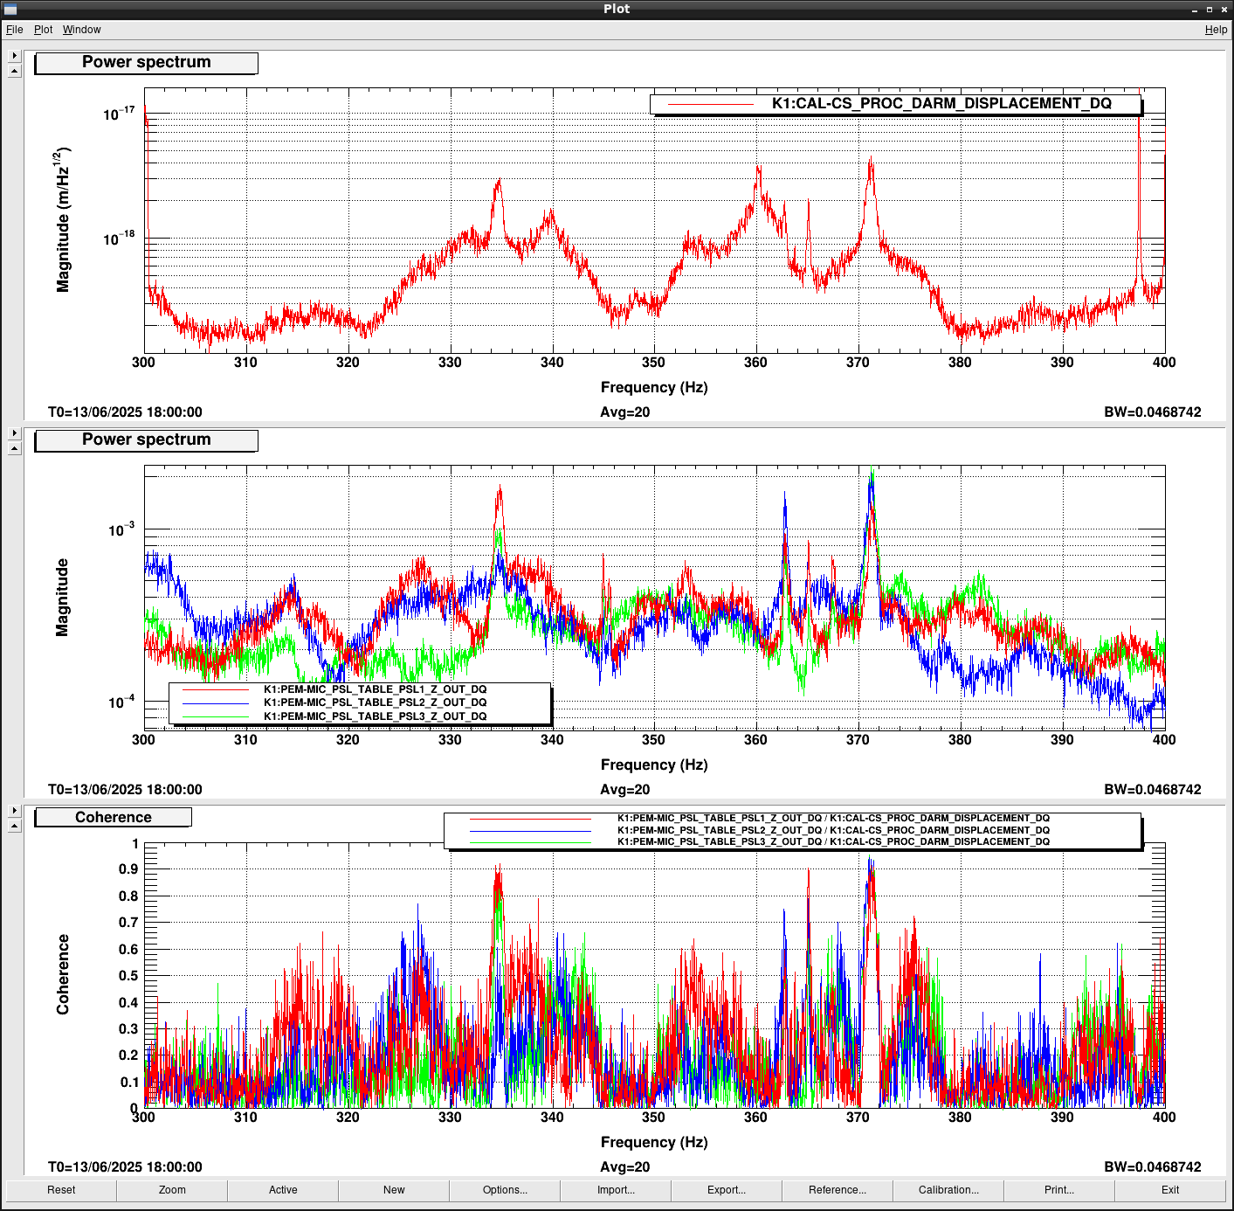Maximize the Plot window
1234x1211 pixels.
[1210, 10]
